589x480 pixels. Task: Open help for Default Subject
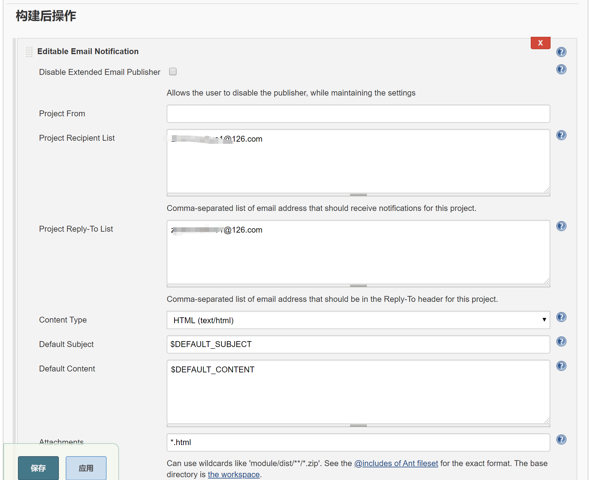(561, 341)
